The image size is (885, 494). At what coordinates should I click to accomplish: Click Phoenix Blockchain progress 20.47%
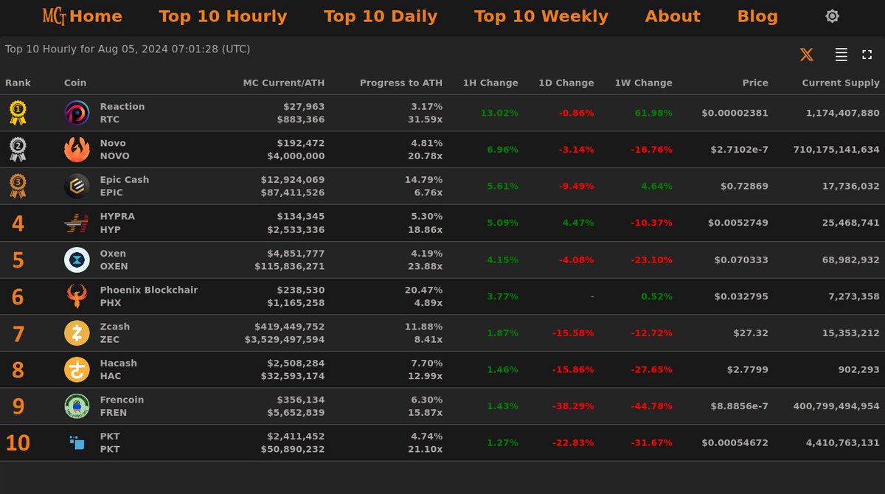(x=424, y=290)
